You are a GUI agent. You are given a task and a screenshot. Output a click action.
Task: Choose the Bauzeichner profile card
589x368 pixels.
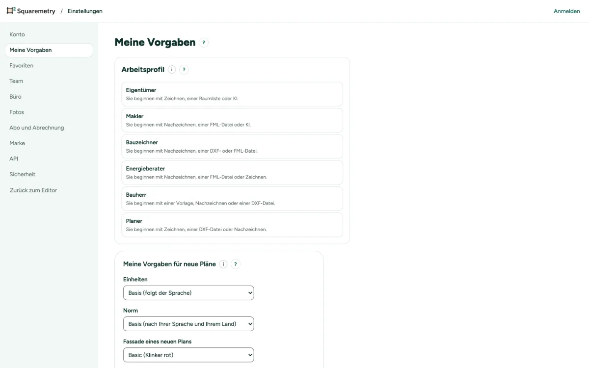pyautogui.click(x=232, y=146)
